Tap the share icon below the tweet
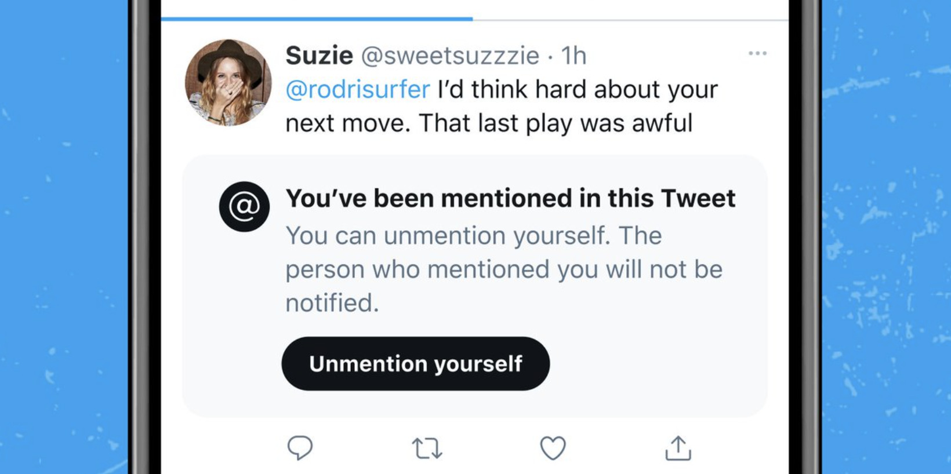Viewport: 951px width, 474px height. [678, 448]
